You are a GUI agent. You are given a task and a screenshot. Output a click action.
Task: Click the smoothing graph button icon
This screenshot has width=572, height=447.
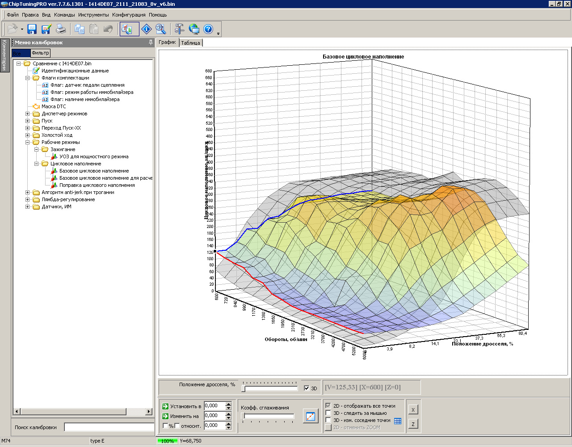310,417
